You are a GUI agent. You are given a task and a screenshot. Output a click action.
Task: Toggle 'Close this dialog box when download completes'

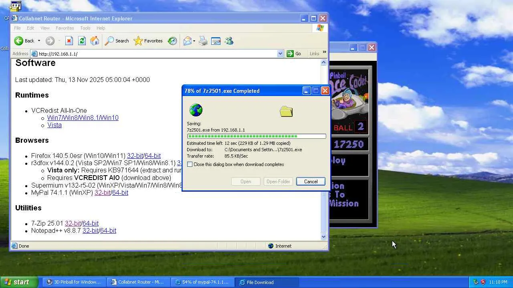[x=190, y=164]
